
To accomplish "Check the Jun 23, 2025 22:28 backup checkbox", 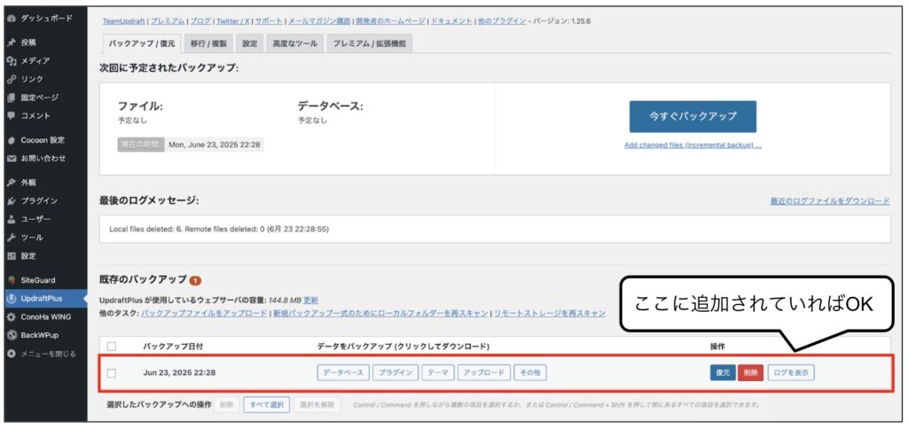I will (x=112, y=373).
